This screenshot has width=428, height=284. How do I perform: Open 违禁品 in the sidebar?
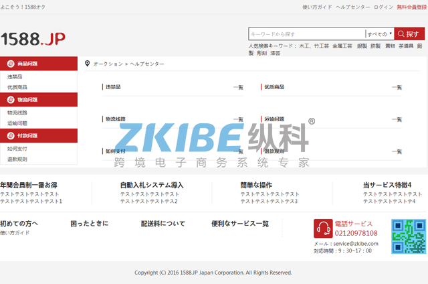(x=15, y=77)
